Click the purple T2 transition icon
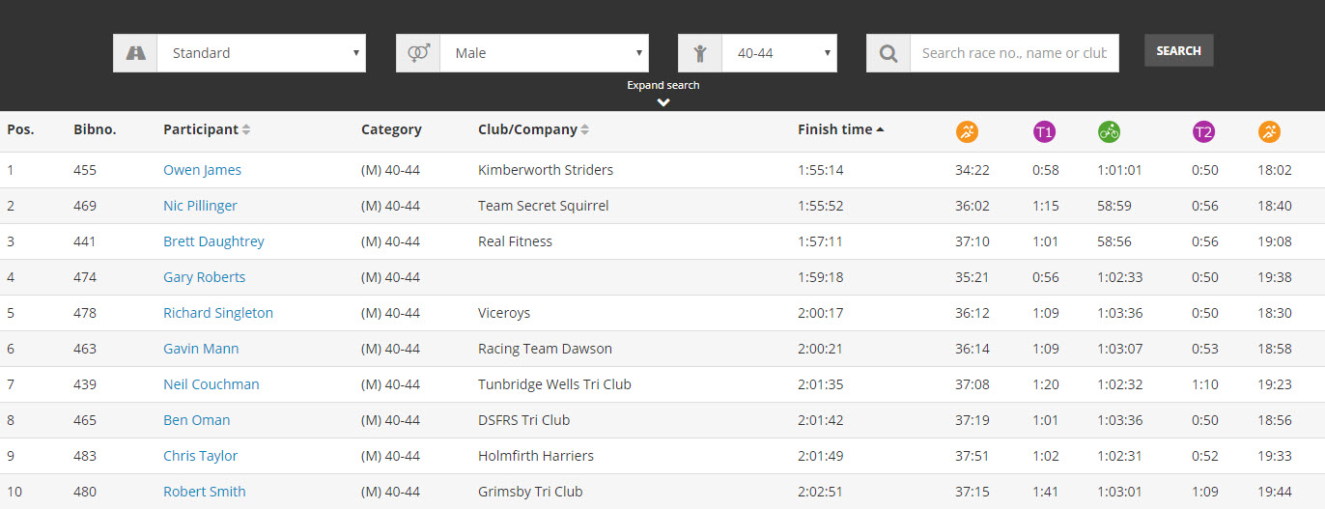Screen dimensions: 1325x509 click(1203, 132)
